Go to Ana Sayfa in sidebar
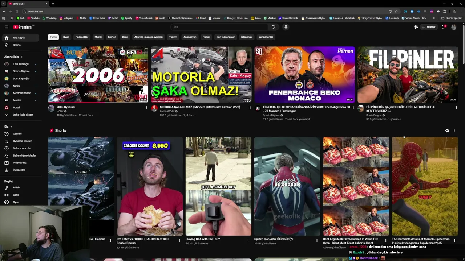 pyautogui.click(x=20, y=38)
